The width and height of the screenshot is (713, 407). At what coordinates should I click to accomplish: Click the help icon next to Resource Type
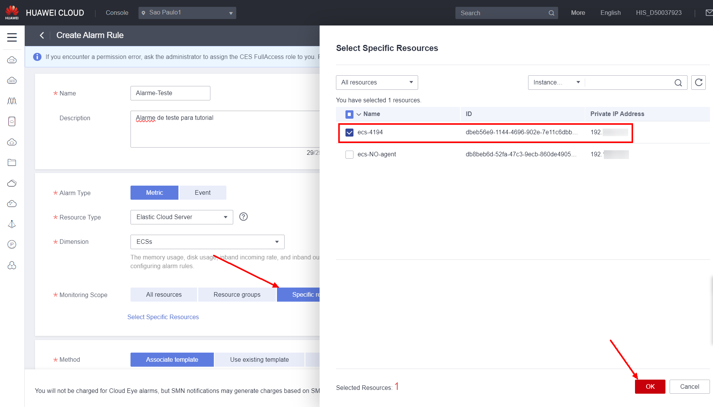tap(244, 217)
